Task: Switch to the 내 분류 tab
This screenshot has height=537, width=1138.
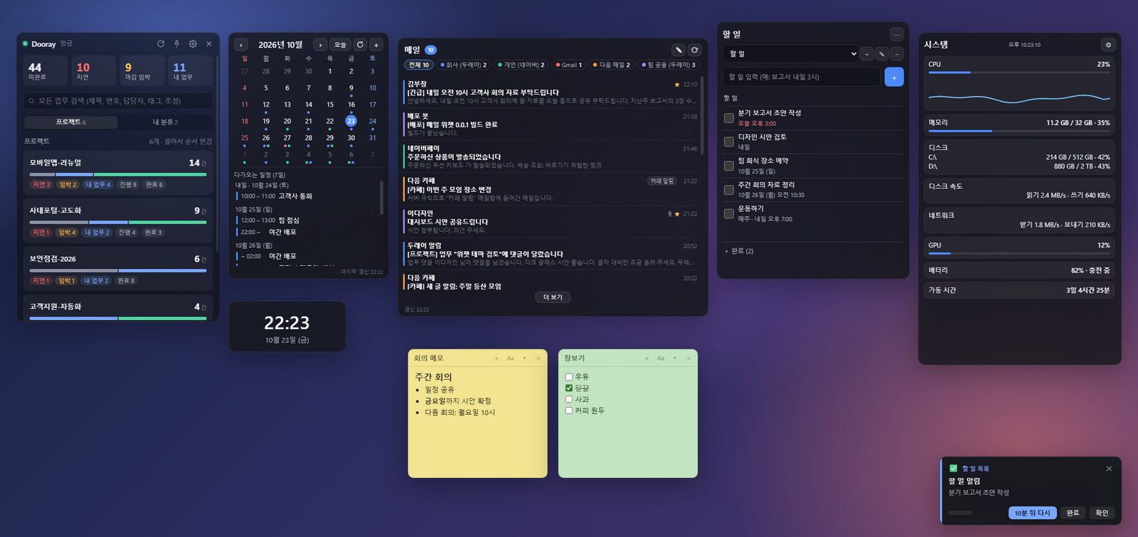Action: 166,122
